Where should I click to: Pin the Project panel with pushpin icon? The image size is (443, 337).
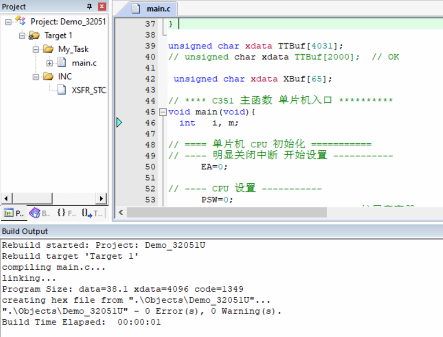(89, 6)
